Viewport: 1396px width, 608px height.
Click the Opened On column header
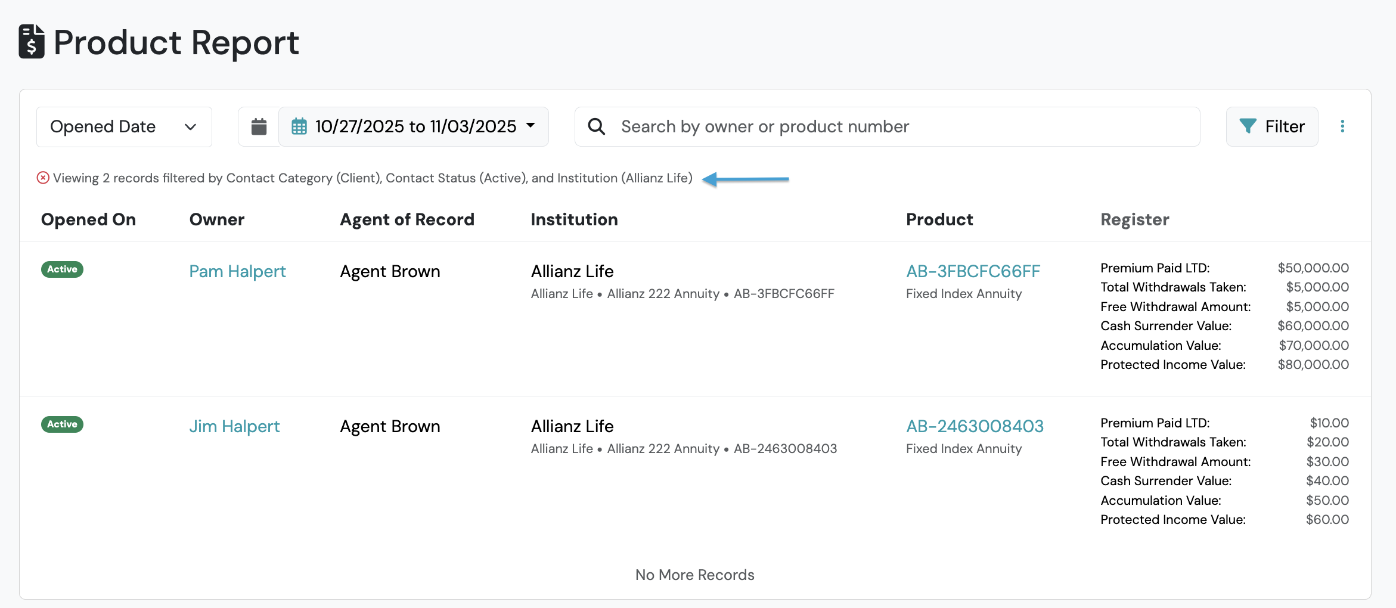88,219
